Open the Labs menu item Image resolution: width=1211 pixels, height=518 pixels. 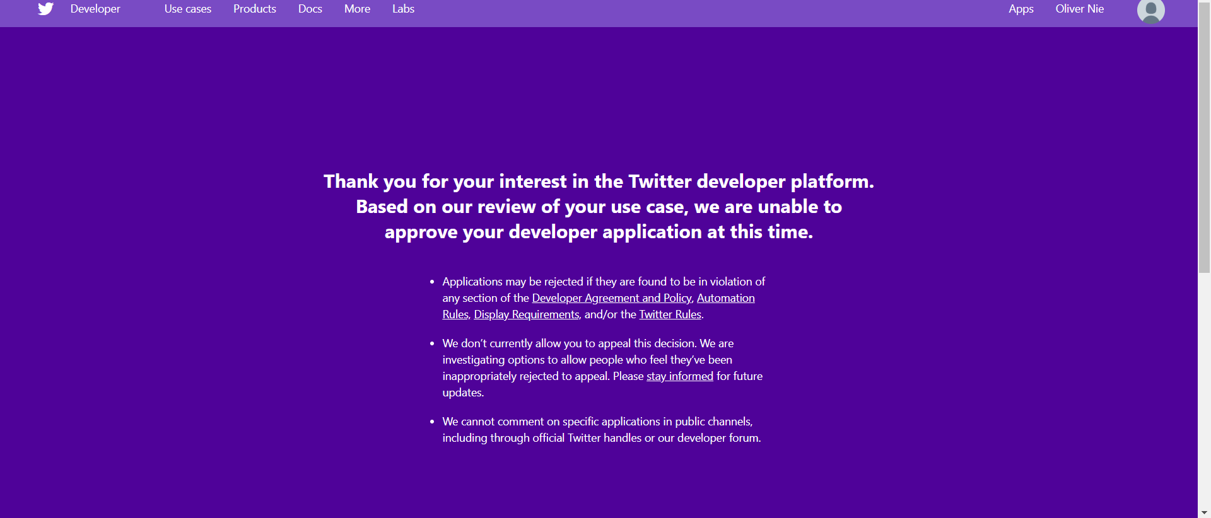(x=403, y=9)
